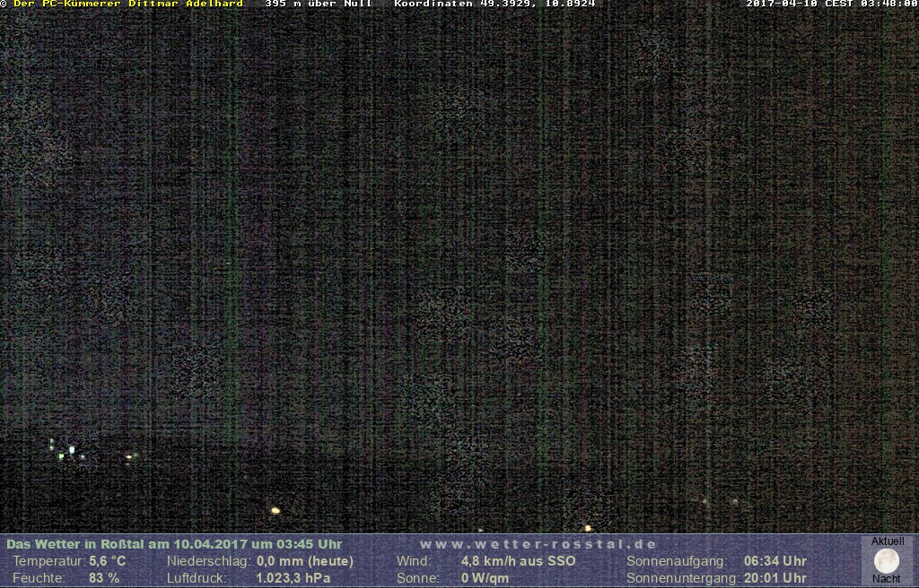Click the Feuchte 83 % reading
919x588 pixels.
click(104, 578)
